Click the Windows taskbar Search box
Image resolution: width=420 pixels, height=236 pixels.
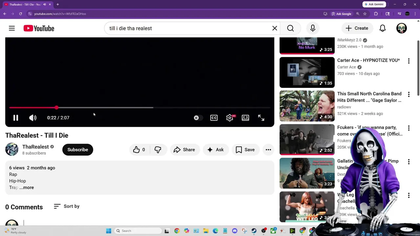(x=138, y=231)
